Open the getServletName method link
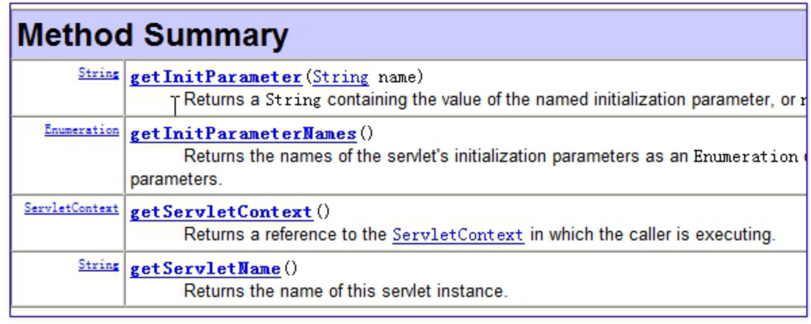The image size is (811, 324). (206, 269)
